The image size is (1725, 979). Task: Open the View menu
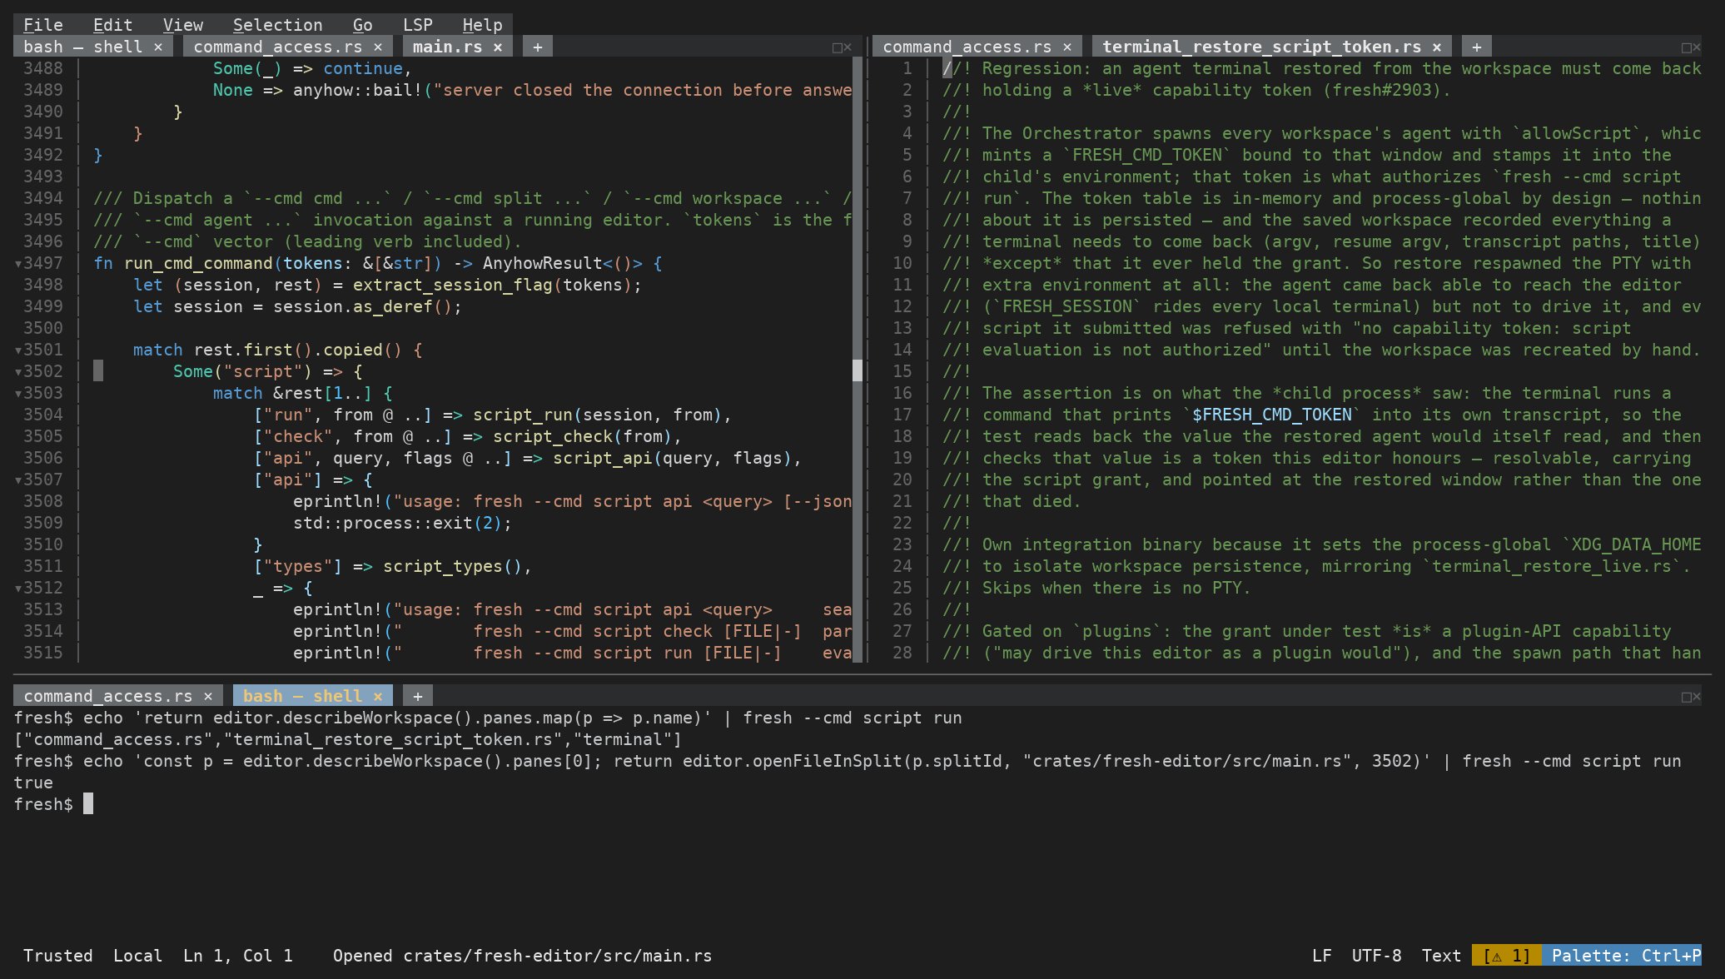coord(183,25)
